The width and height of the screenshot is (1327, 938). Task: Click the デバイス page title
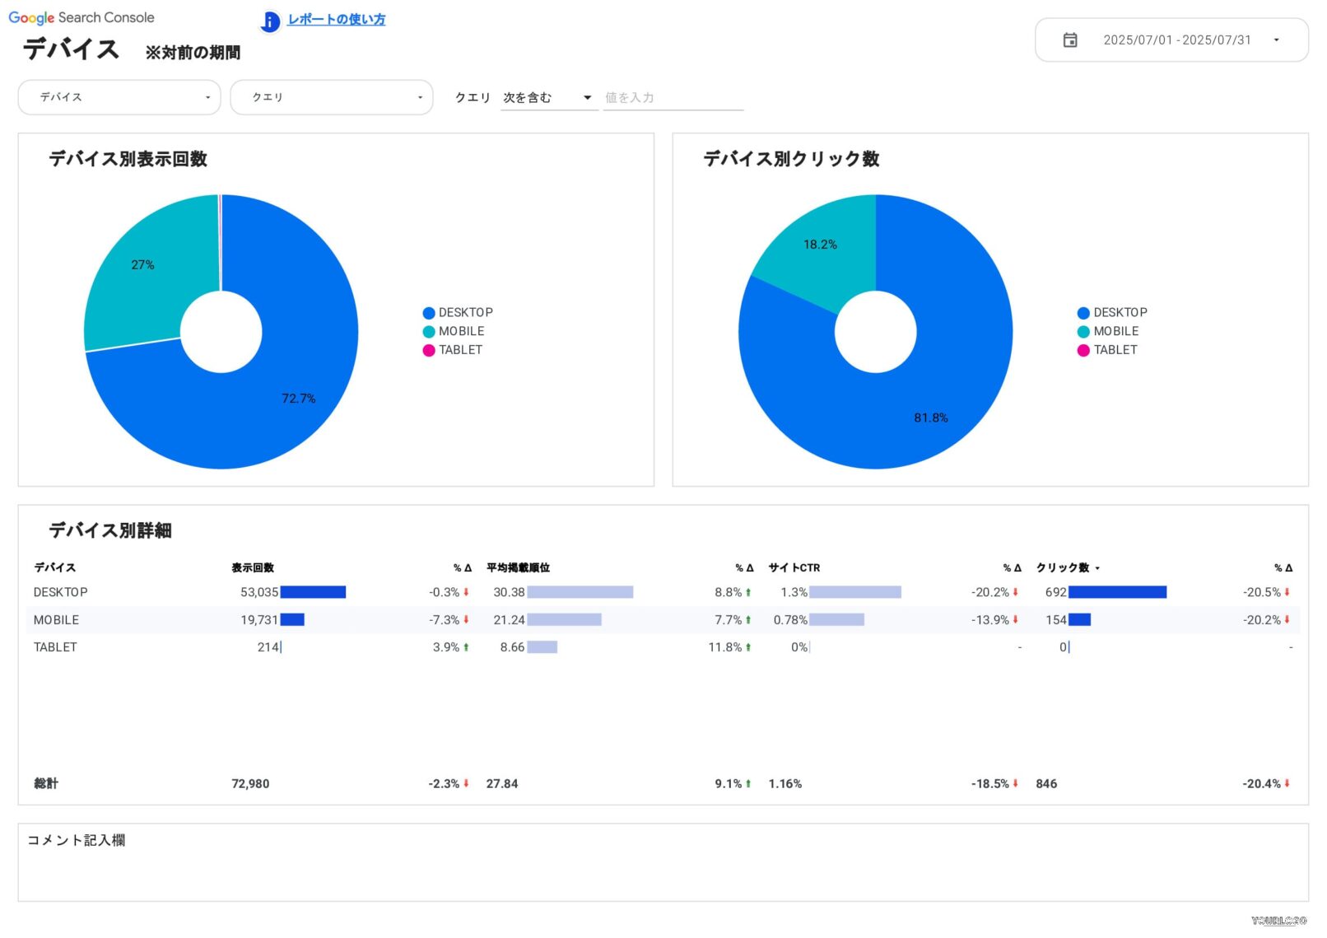[70, 49]
